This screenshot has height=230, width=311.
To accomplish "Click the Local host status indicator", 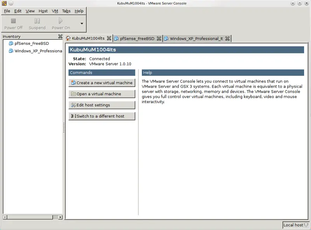I will (x=295, y=225).
